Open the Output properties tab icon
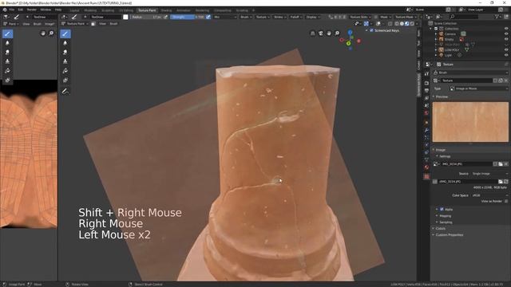The height and width of the screenshot is (287, 511). coord(426,90)
